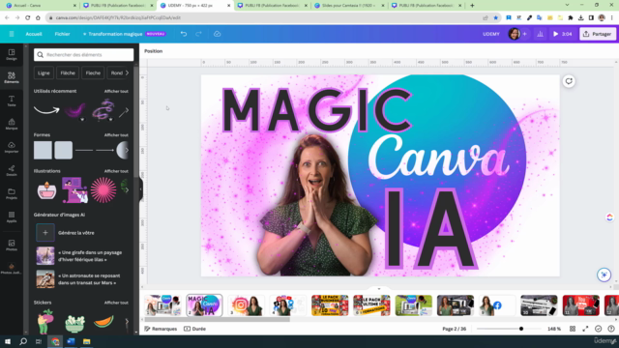Adjust the zoom slider
The width and height of the screenshot is (619, 348).
(521, 329)
